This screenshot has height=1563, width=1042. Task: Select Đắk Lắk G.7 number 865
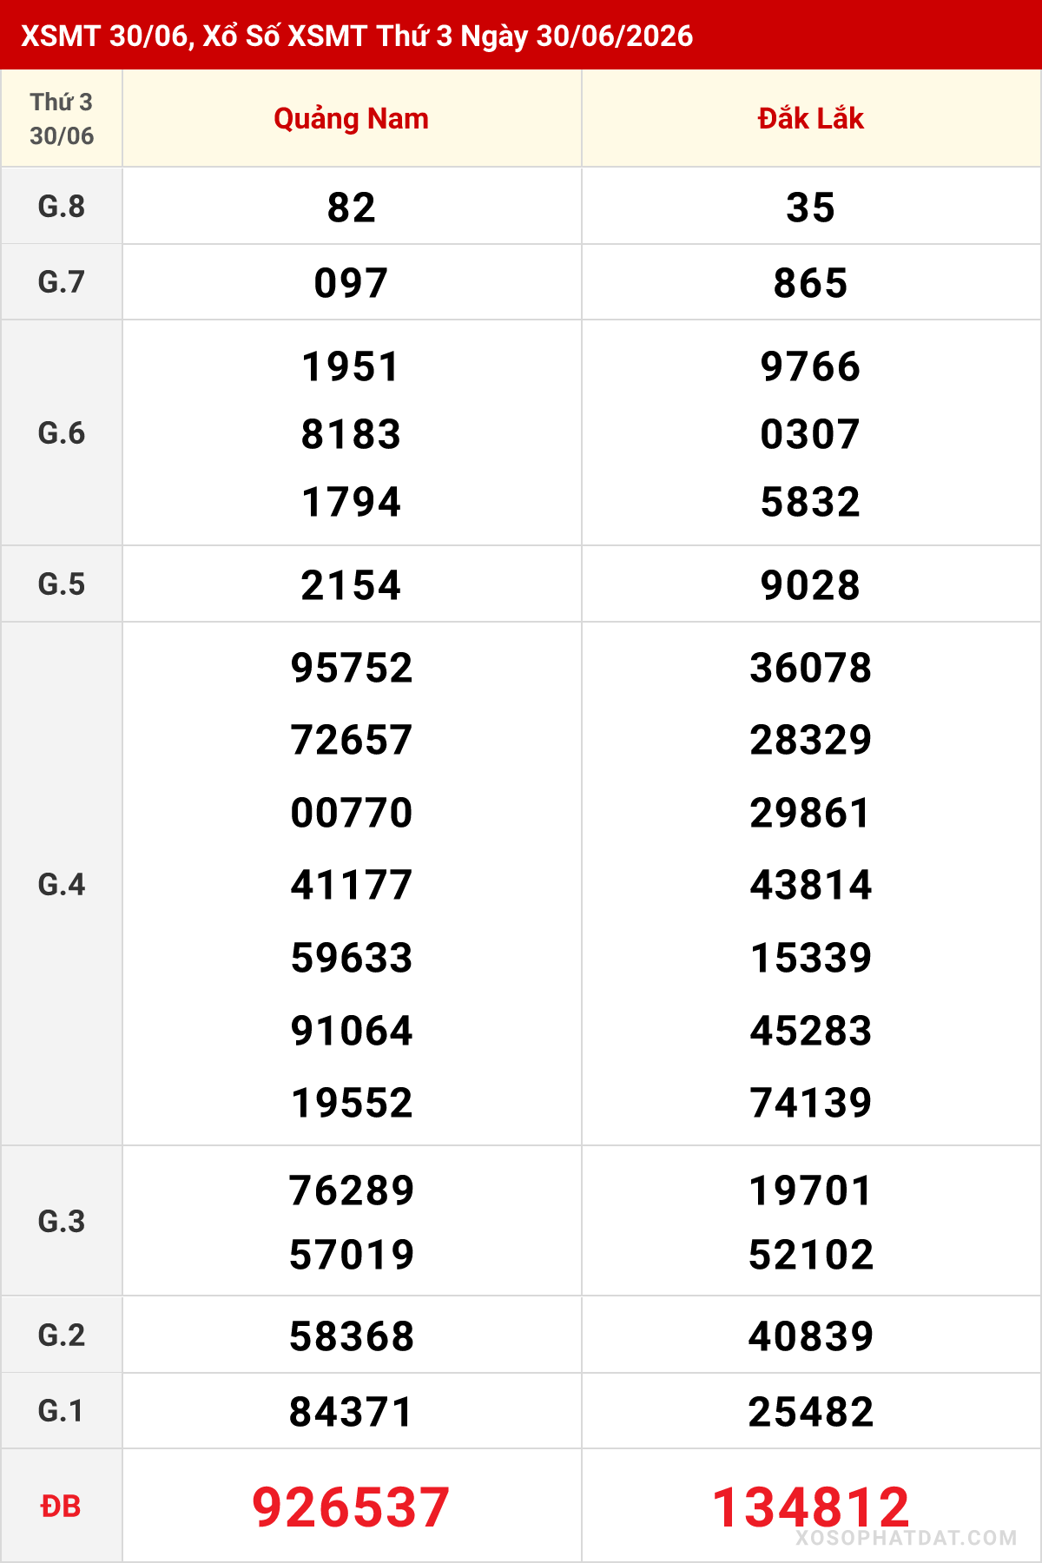(810, 283)
